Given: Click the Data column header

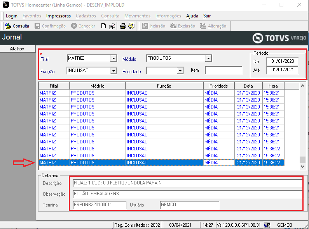Looking at the screenshot, I should [248, 86].
